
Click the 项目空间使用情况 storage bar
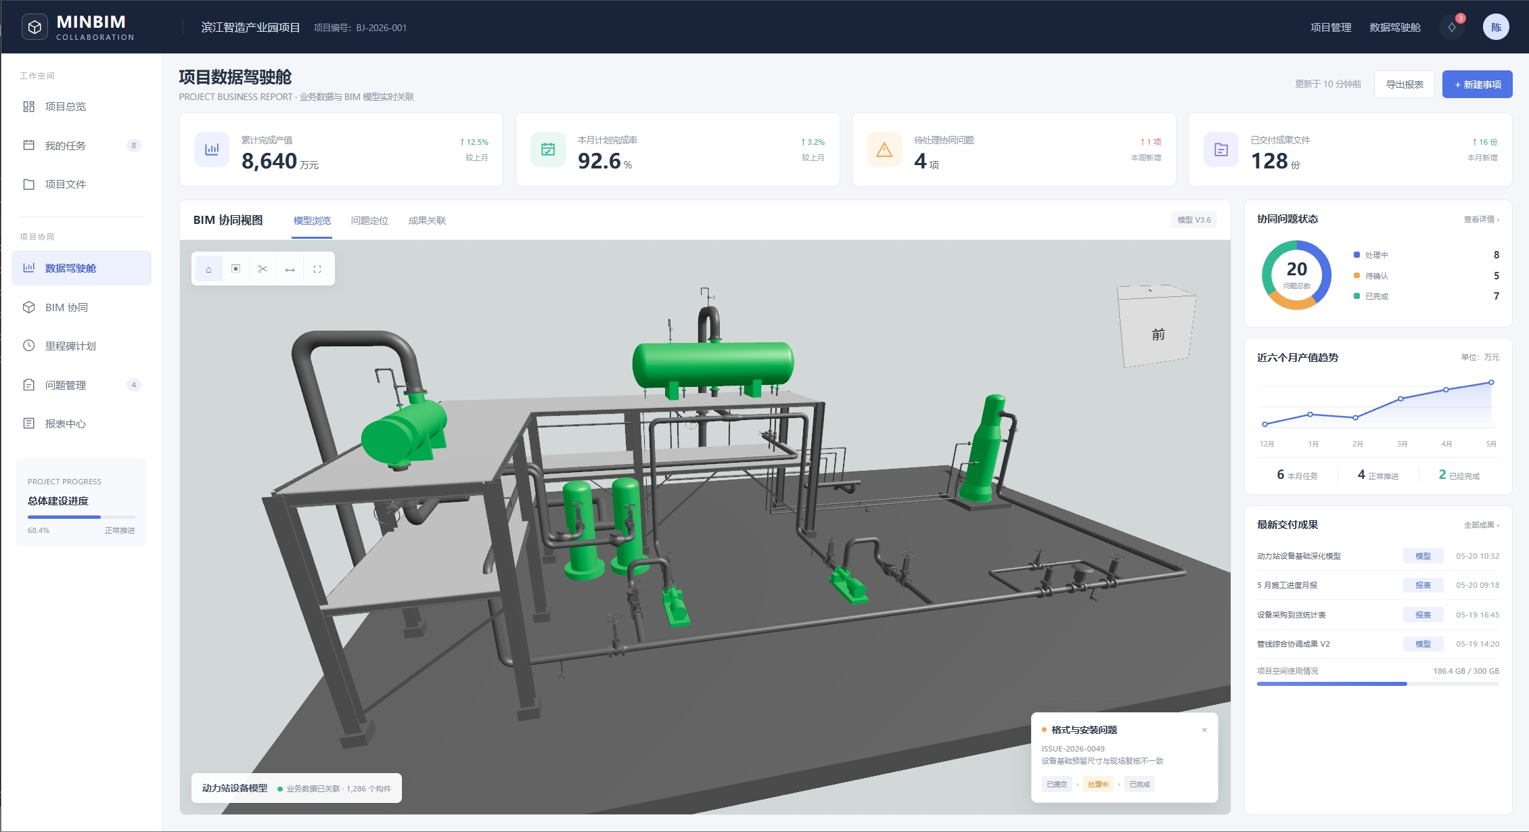[x=1377, y=684]
